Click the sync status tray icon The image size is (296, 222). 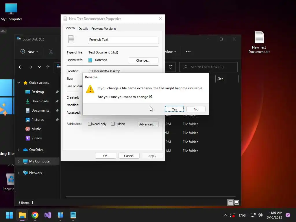tap(232, 215)
